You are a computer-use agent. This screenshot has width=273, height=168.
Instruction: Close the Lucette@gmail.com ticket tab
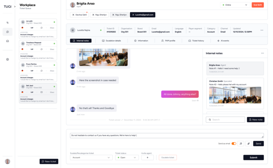pyautogui.click(x=133, y=14)
